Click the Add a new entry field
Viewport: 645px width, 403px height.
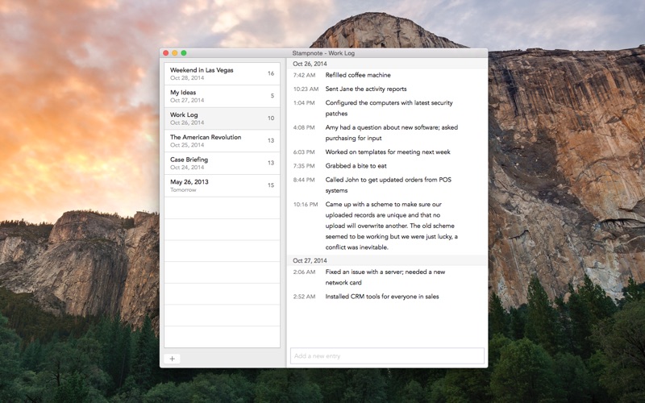[x=387, y=356]
